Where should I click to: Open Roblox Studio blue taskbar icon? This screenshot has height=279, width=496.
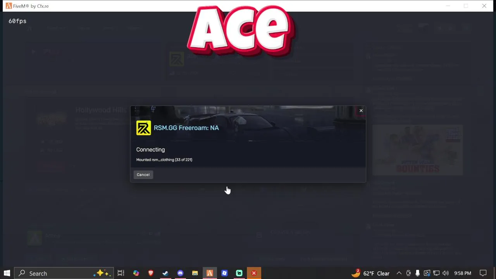point(224,273)
